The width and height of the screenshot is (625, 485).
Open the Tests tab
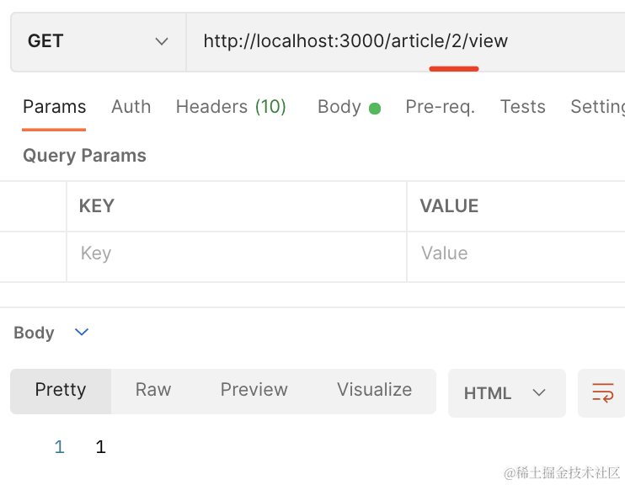(522, 107)
